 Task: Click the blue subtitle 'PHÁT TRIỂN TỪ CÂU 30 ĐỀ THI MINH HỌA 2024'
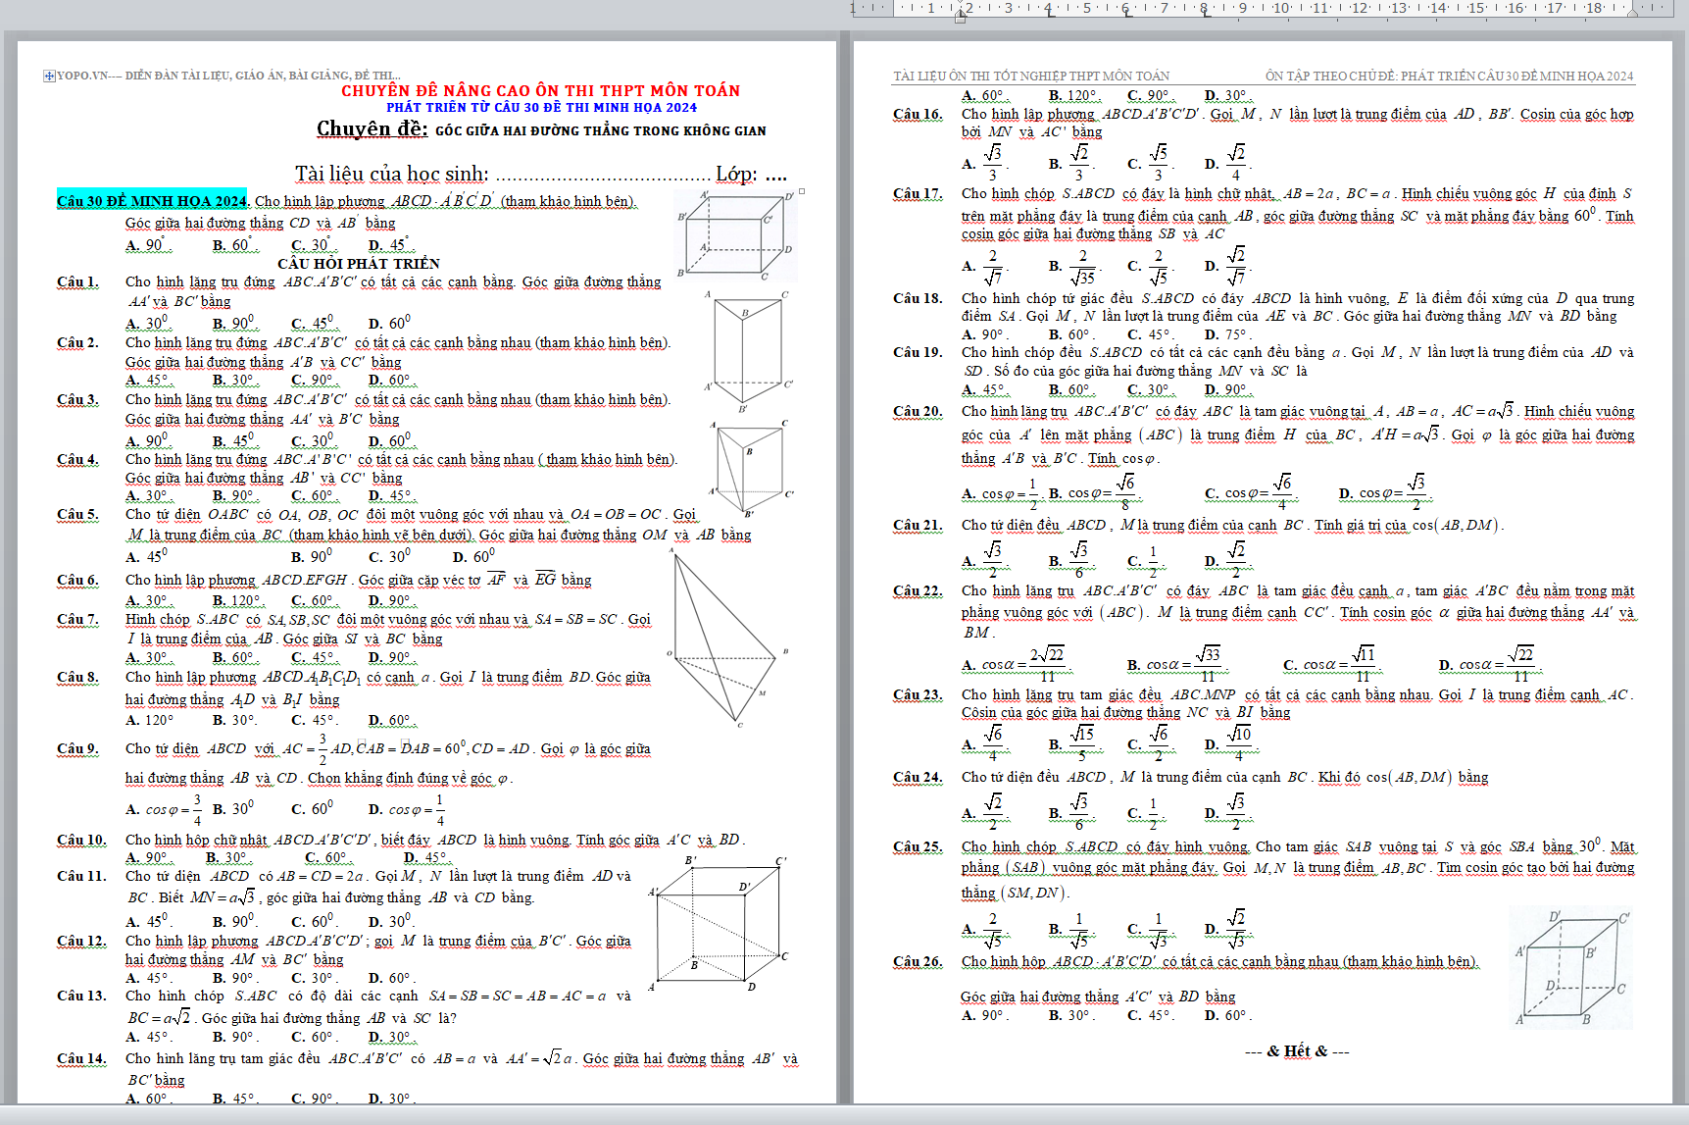(x=541, y=108)
